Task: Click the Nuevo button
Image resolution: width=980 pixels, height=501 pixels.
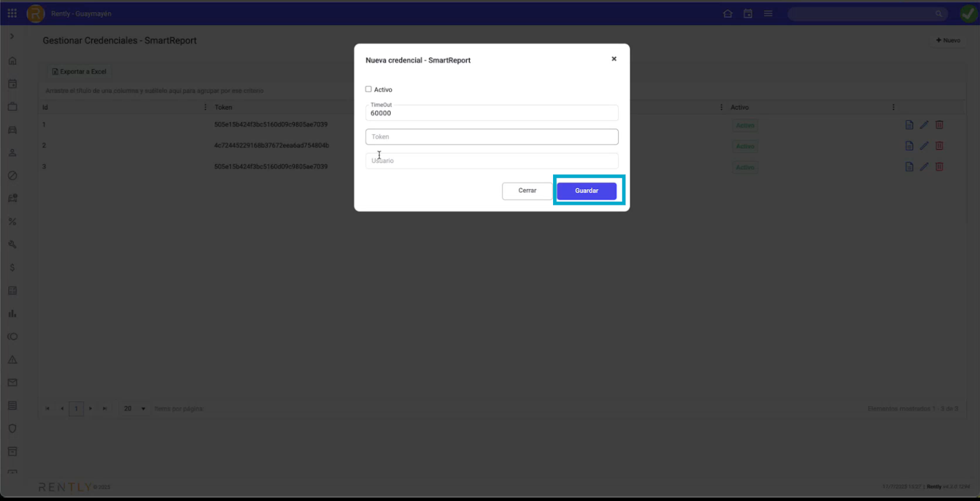Action: tap(948, 40)
